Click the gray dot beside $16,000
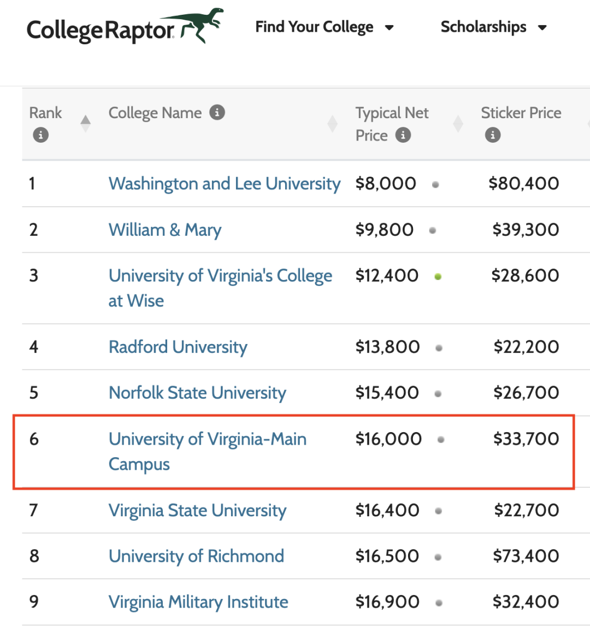Viewport: 590px width, 629px height. pos(441,440)
